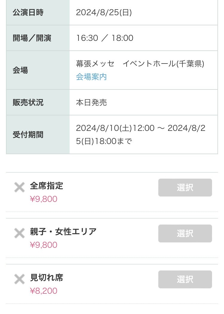Click the X icon beside 親子・女性エリア
The width and height of the screenshot is (224, 314).
click(x=19, y=233)
